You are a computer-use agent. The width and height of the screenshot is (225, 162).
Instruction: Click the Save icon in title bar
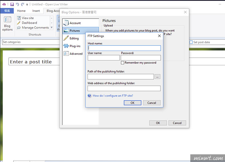pos(12,4)
